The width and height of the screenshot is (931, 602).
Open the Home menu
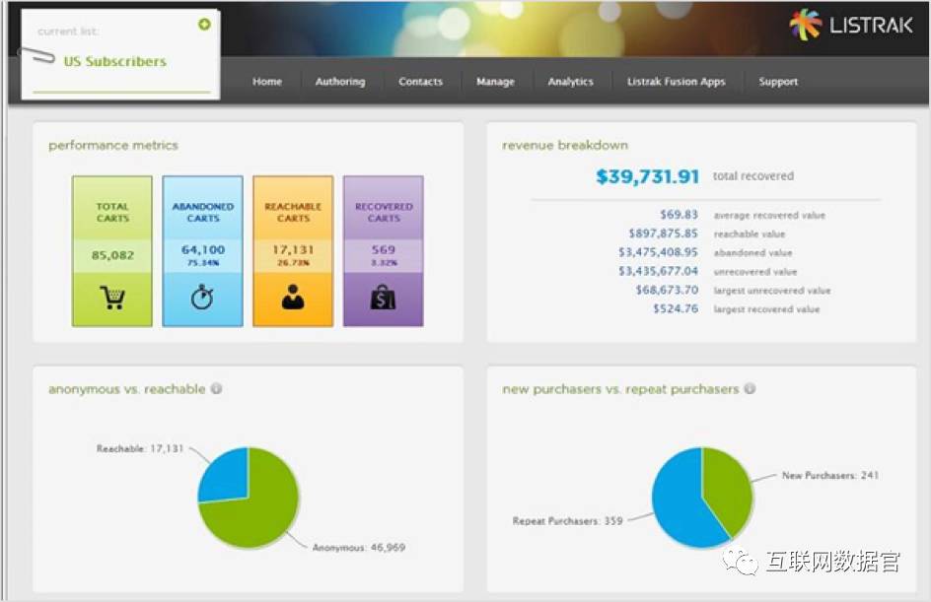coord(267,82)
